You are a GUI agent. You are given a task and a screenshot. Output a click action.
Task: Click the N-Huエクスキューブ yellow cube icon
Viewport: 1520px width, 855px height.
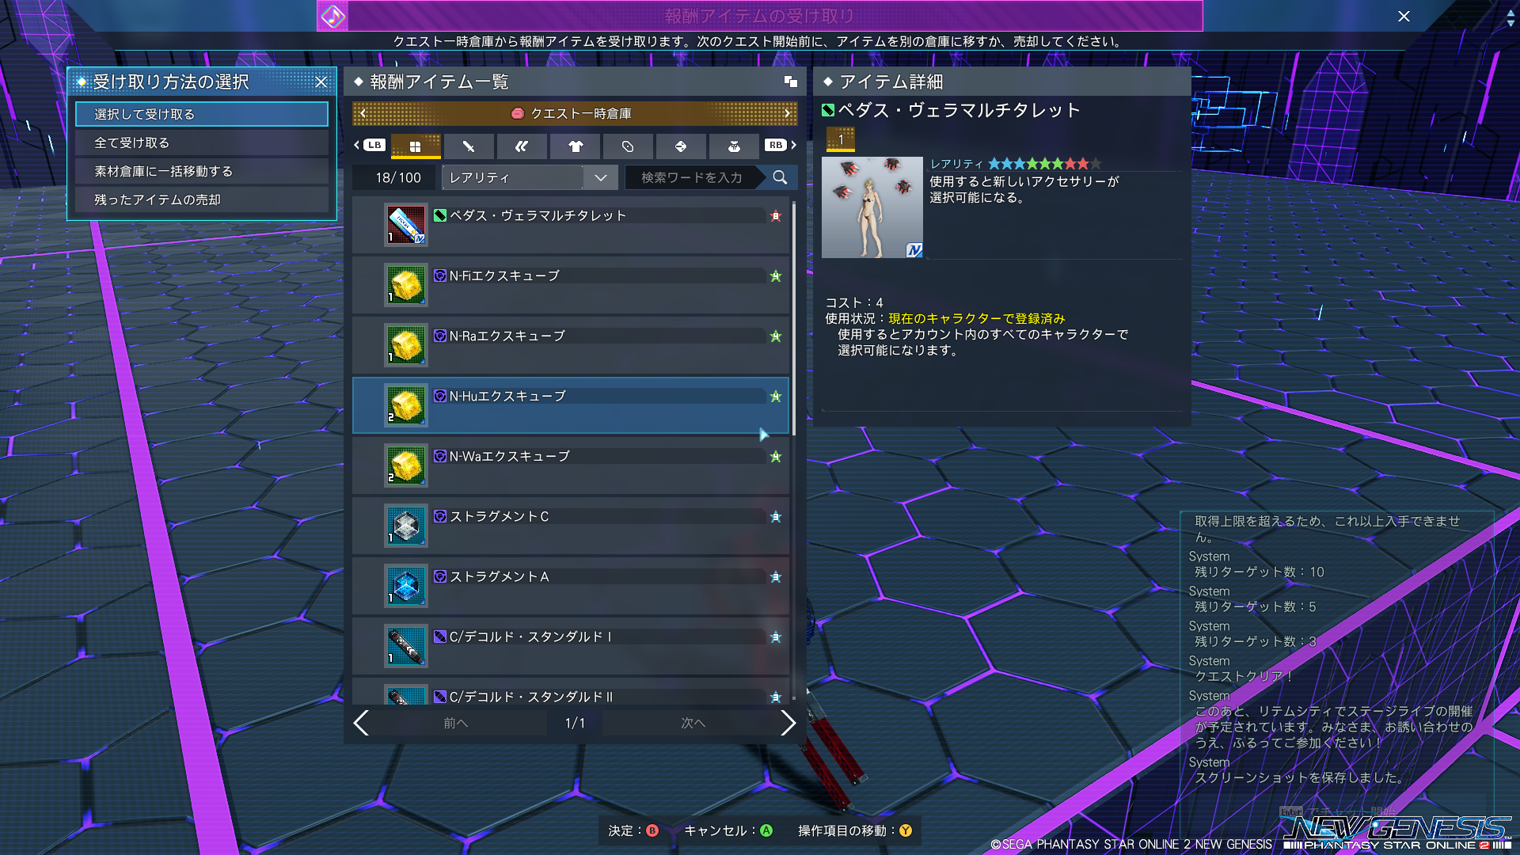tap(406, 405)
